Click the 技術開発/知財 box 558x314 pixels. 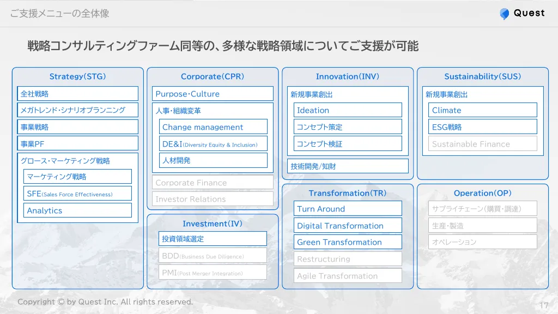pos(348,166)
